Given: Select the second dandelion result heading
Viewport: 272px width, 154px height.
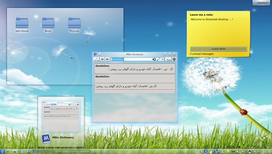Looking at the screenshot, I should pyautogui.click(x=102, y=76).
